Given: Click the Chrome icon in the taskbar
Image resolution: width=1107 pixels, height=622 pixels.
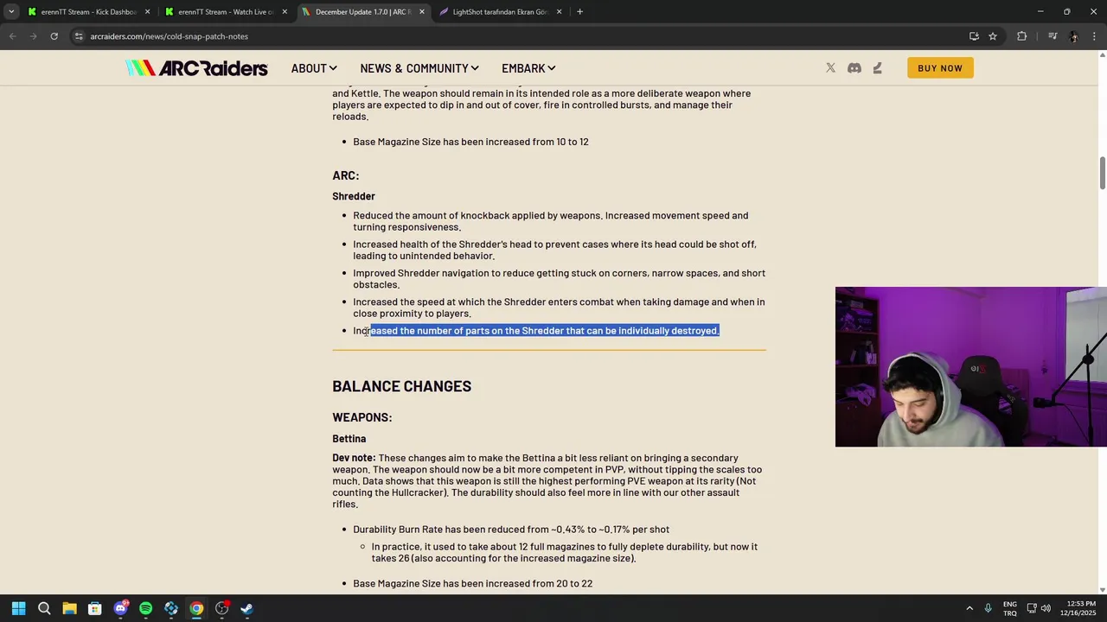Looking at the screenshot, I should 196,608.
